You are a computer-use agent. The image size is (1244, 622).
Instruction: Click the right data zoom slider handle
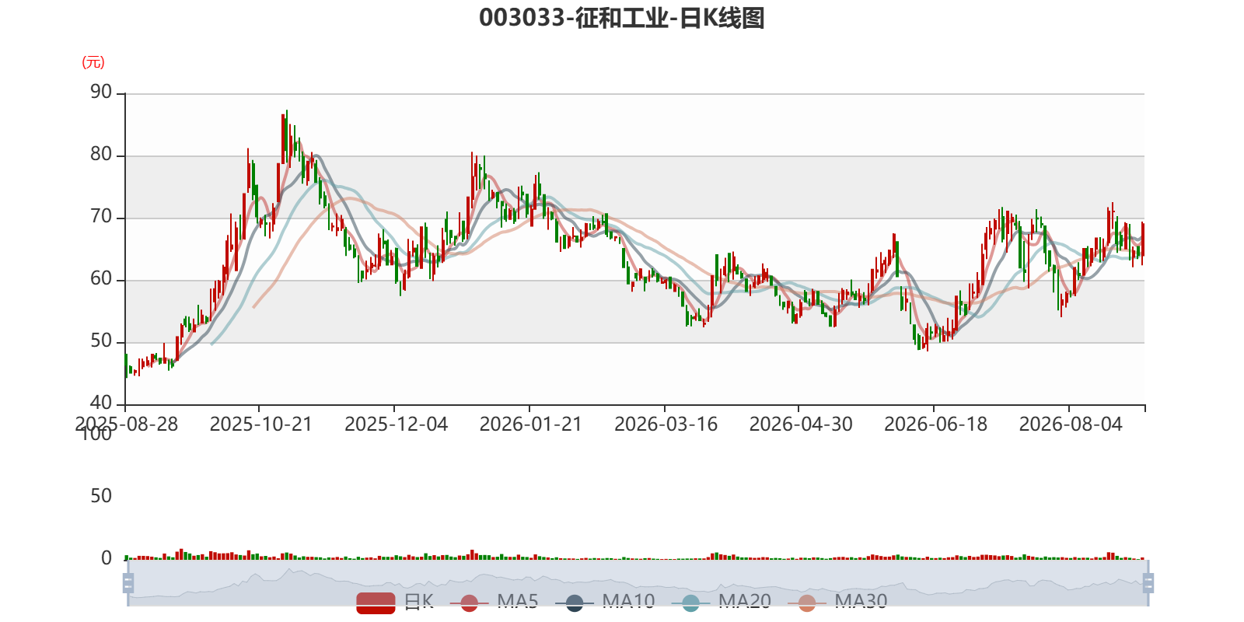(x=1148, y=583)
